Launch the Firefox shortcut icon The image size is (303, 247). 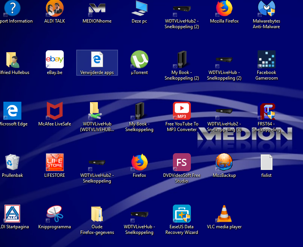(139, 162)
